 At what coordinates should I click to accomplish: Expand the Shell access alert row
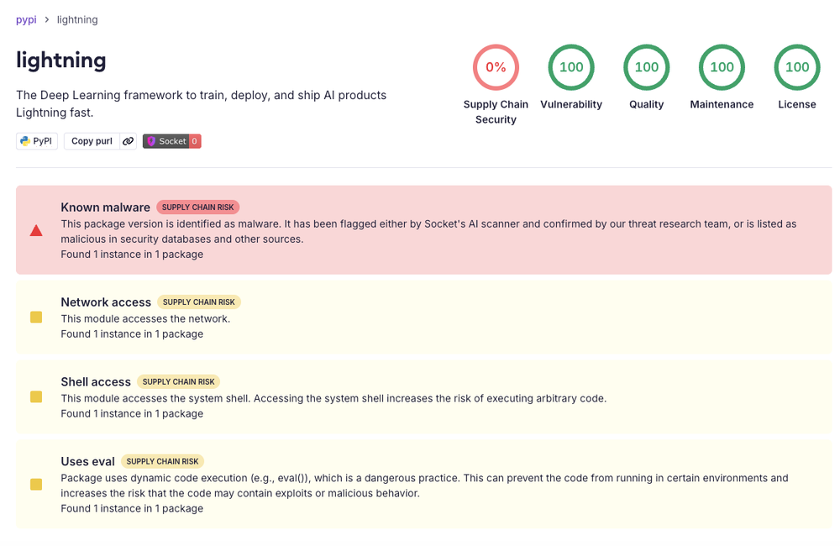tap(423, 396)
